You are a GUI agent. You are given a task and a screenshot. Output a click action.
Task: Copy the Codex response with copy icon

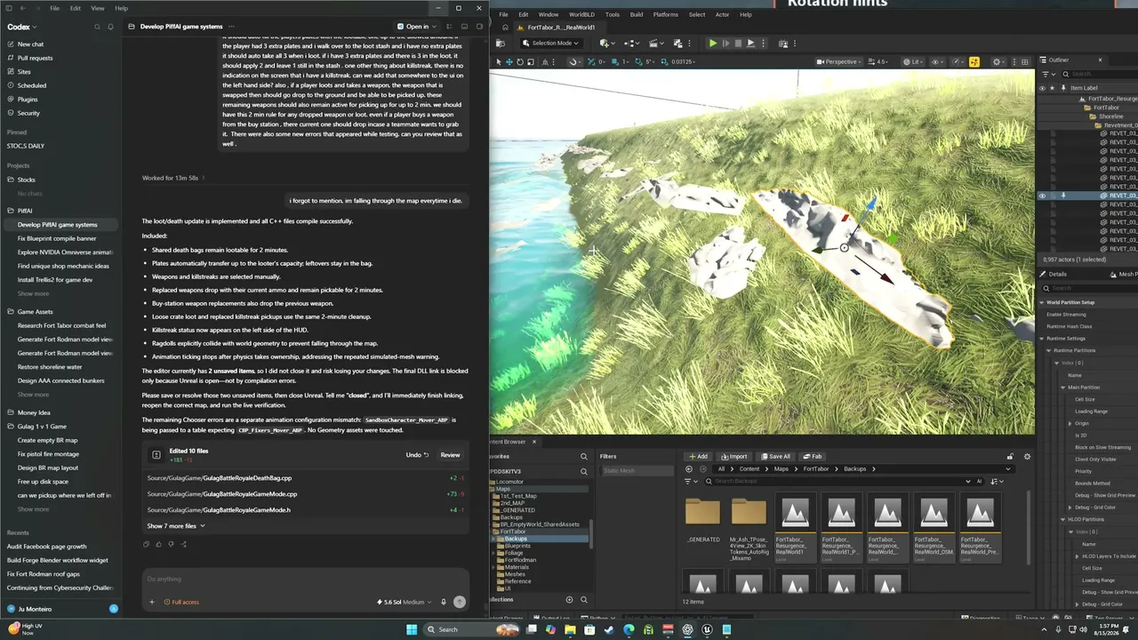tap(148, 544)
